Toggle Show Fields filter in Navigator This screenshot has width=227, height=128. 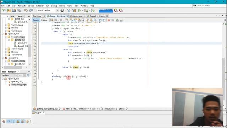point(9,121)
